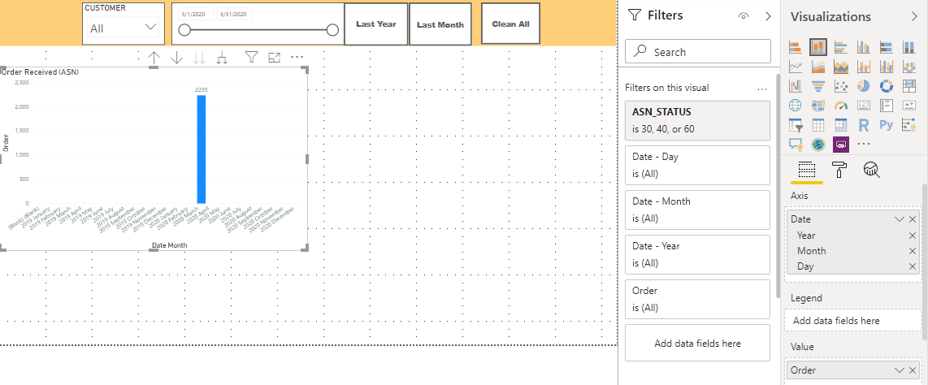Click the Filters search box
The image size is (928, 385).
click(698, 51)
